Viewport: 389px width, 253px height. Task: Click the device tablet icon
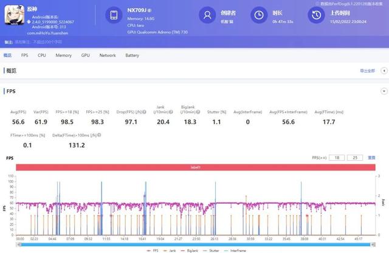coord(114,15)
